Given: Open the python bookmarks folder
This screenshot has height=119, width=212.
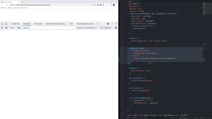Looking at the screenshot, I should (11, 8).
